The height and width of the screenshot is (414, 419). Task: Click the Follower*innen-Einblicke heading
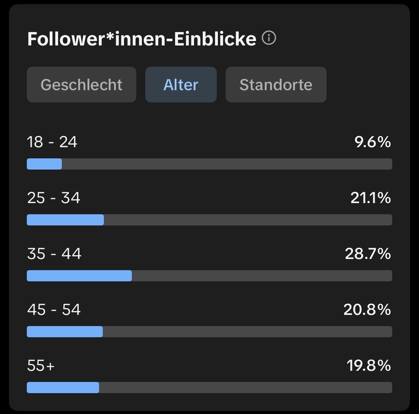[142, 39]
